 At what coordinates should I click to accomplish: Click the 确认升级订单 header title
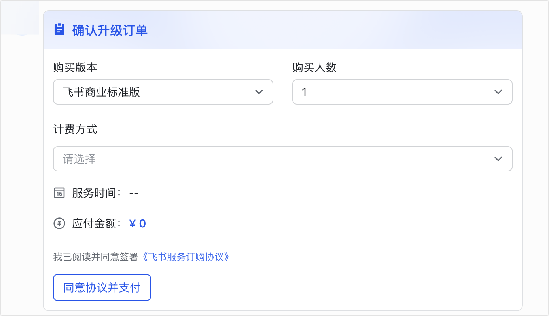[110, 30]
